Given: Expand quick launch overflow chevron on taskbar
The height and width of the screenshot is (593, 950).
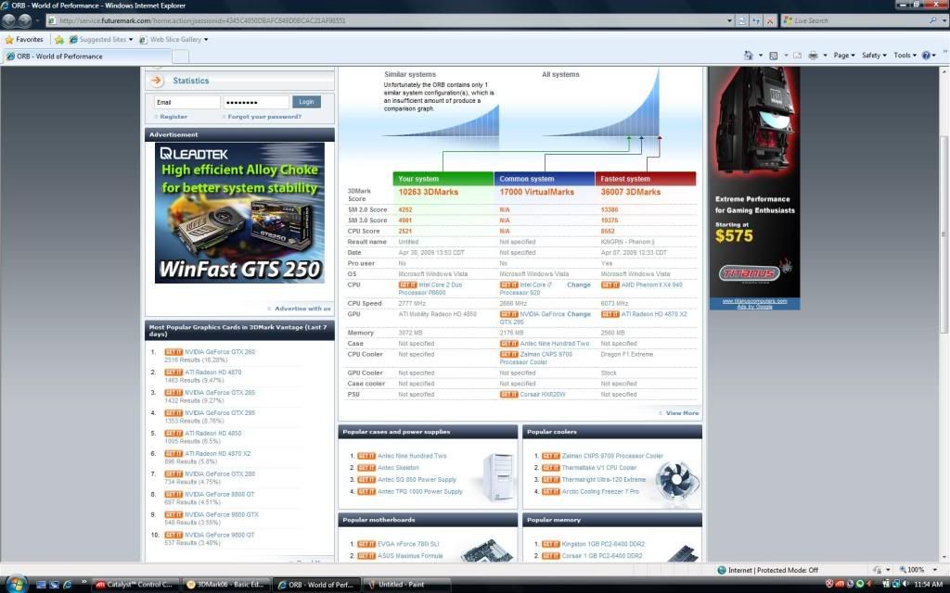Looking at the screenshot, I should 83,584.
